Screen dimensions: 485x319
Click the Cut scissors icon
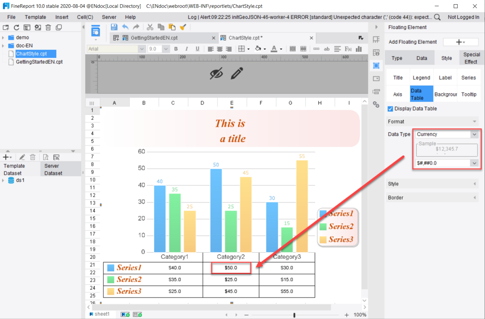click(150, 27)
